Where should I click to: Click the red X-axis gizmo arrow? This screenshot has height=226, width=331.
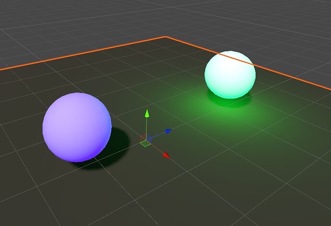click(x=167, y=156)
